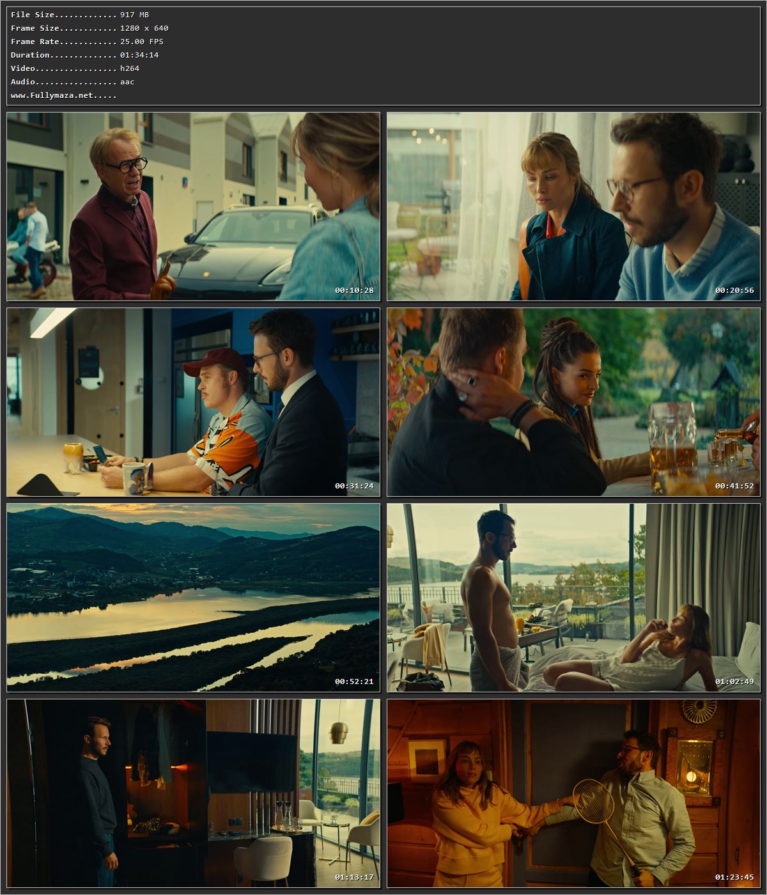Click the Frame Rate value 25.00 FPS
This screenshot has width=767, height=895.
[x=142, y=42]
